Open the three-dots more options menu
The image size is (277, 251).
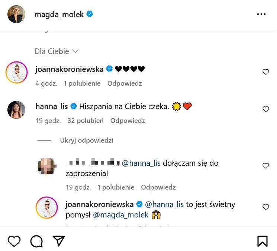(261, 14)
